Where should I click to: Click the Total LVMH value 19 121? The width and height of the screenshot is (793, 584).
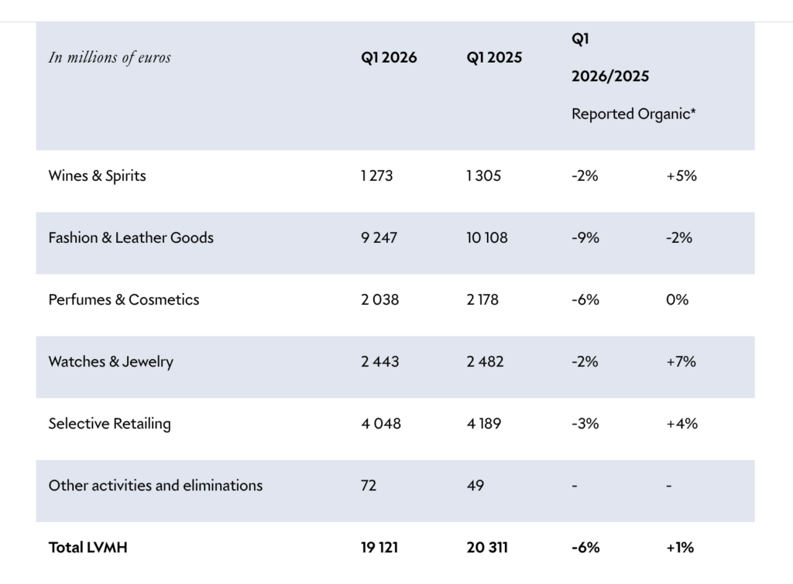click(381, 547)
